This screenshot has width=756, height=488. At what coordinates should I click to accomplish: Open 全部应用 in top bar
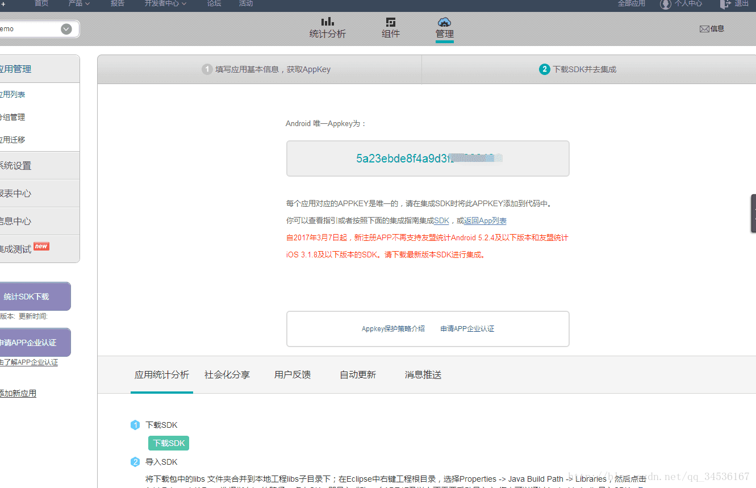(632, 3)
